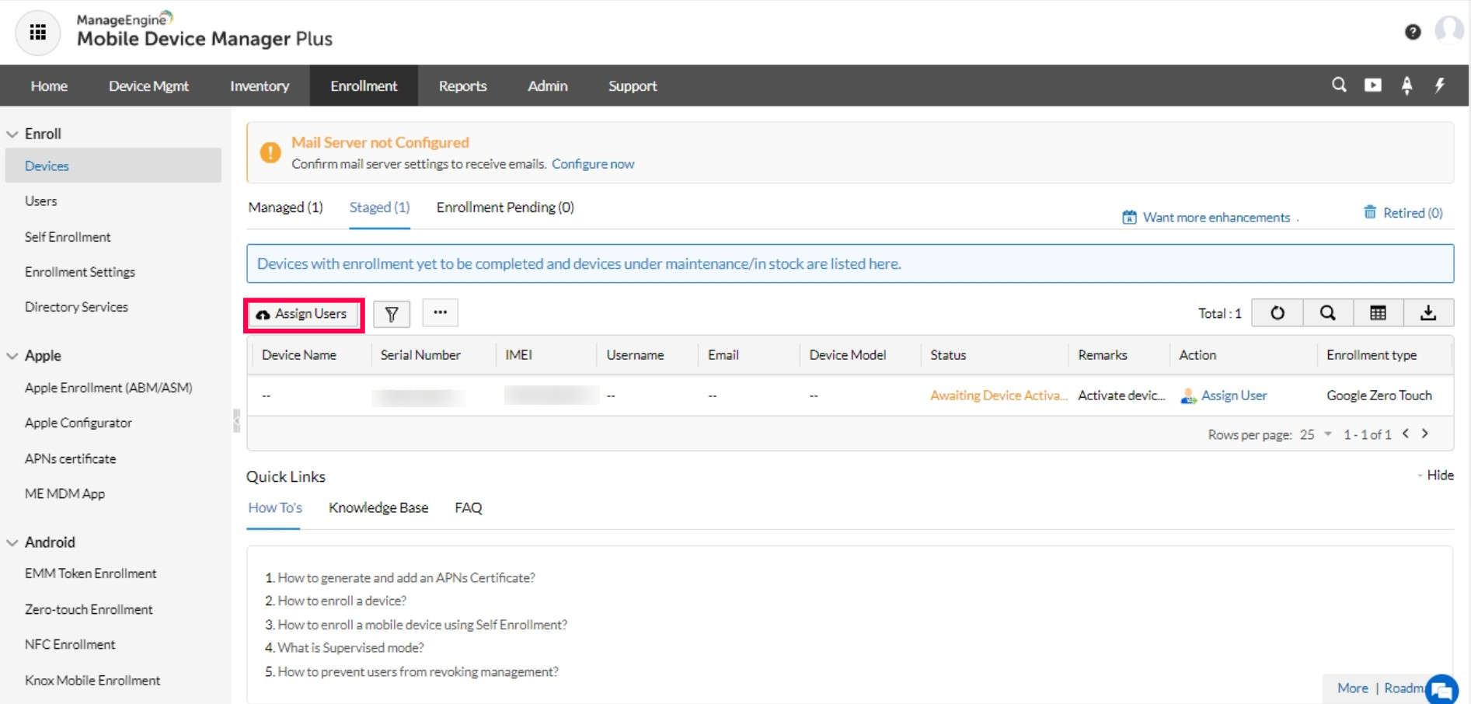Open the Enrollment menu
Image resolution: width=1471 pixels, height=704 pixels.
364,85
